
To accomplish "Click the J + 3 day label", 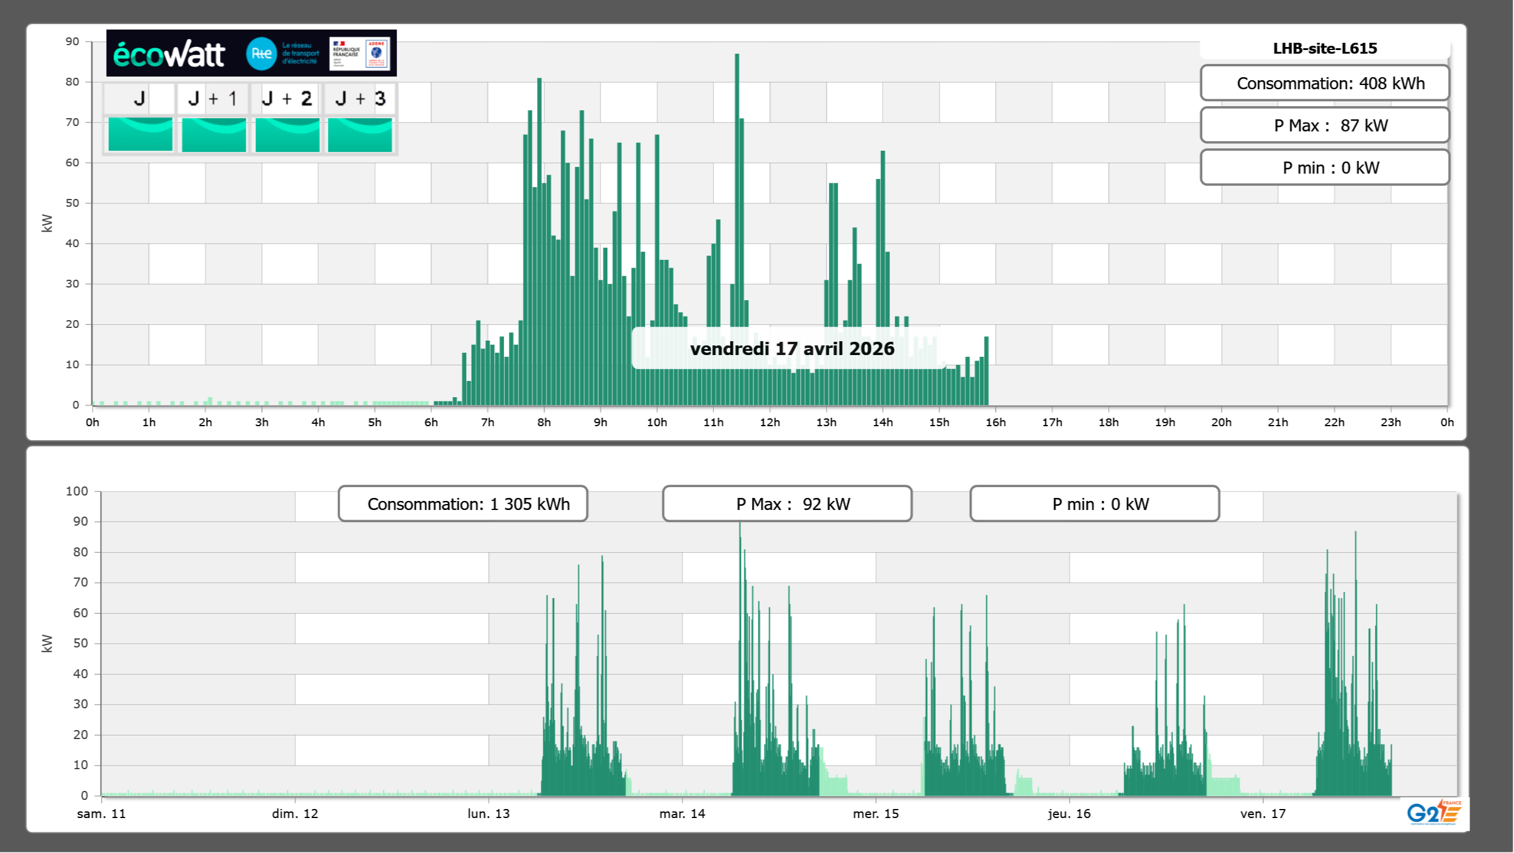I will click(360, 98).
